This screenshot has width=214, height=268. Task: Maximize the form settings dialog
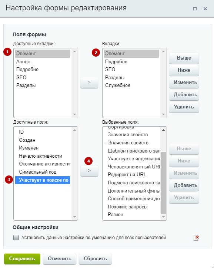[195, 9]
